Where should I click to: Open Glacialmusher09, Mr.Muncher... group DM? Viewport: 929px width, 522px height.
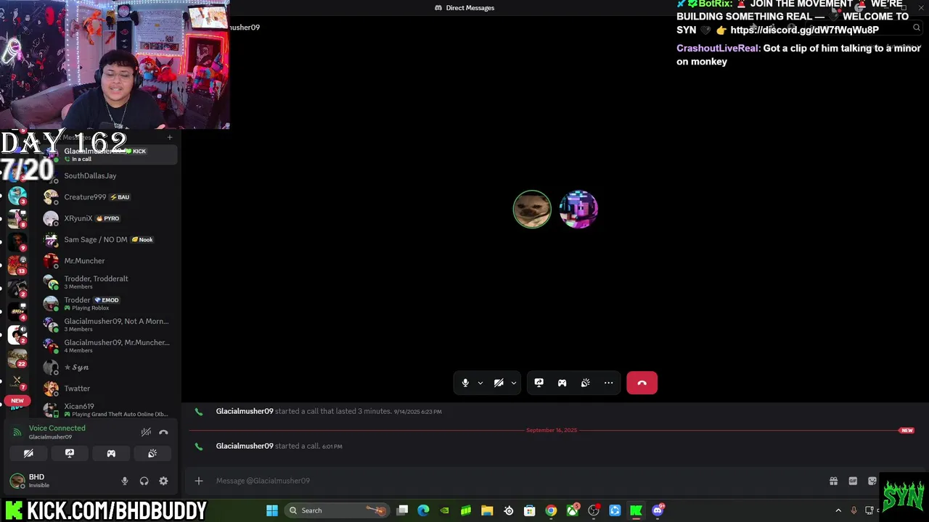[109, 346]
